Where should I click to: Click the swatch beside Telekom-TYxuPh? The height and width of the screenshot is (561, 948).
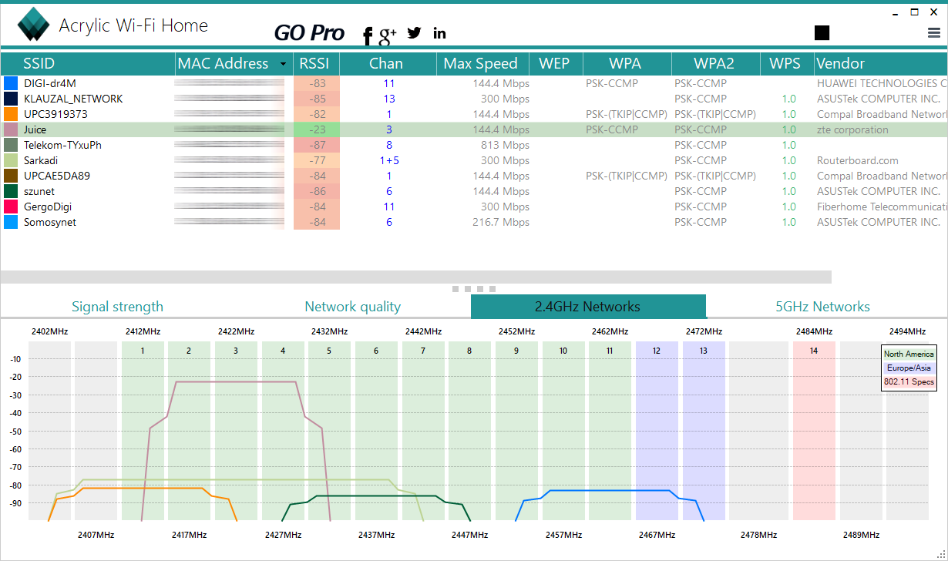point(11,145)
